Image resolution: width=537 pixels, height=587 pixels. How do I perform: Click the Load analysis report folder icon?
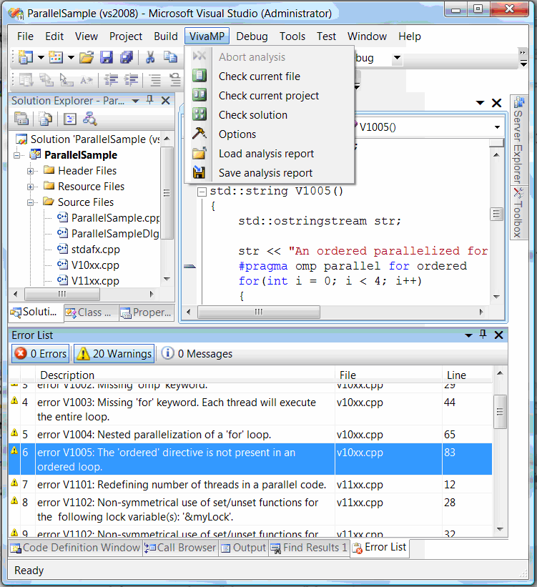(199, 153)
